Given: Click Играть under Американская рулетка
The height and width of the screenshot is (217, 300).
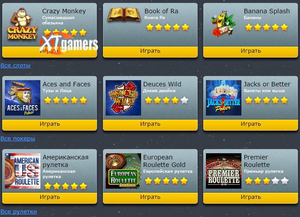Looking at the screenshot, I should [50, 198].
